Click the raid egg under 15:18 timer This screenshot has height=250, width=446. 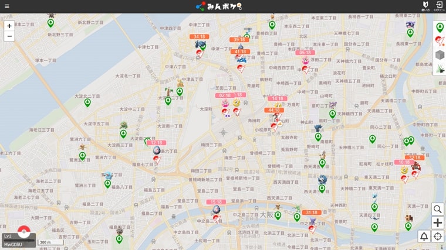pos(217,210)
